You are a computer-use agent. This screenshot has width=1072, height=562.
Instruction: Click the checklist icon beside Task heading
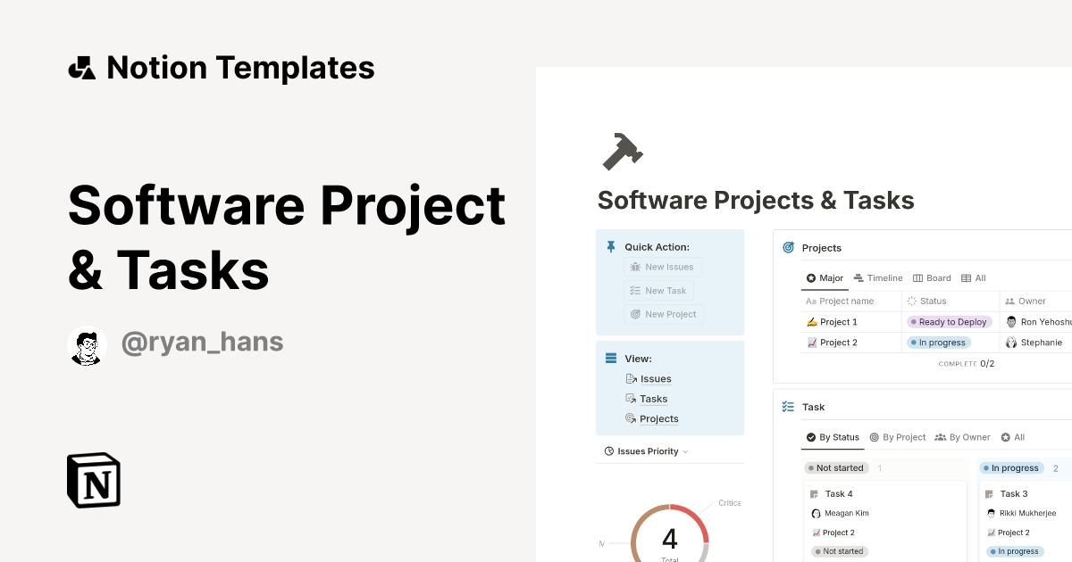pyautogui.click(x=787, y=406)
